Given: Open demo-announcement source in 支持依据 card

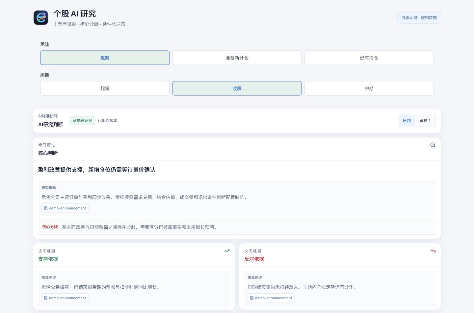Looking at the screenshot, I should pos(65,298).
